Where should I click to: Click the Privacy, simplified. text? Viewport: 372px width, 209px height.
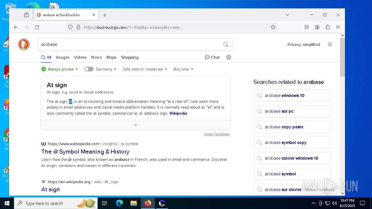[x=304, y=44]
